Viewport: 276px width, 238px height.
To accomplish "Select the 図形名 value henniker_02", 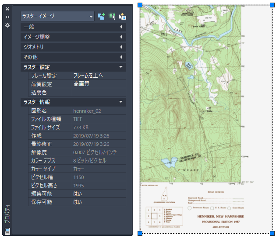I will click(99, 111).
